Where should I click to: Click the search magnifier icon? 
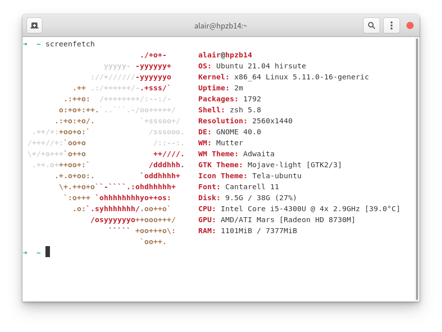pos(371,25)
